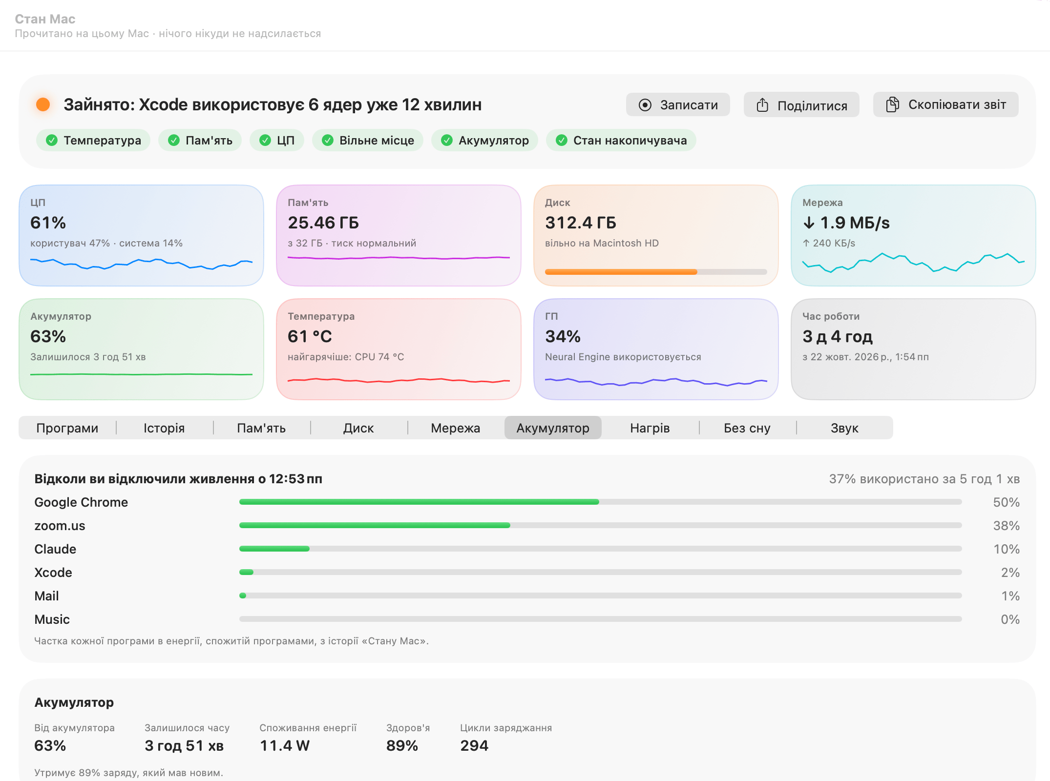Screen dimensions: 1050x781
Task: Click the Claude energy usage bar
Action: [600, 549]
